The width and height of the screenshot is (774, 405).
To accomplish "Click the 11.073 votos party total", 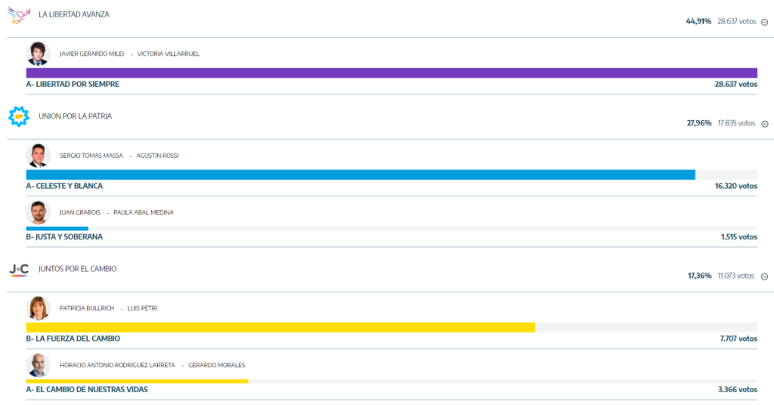I will coord(736,276).
